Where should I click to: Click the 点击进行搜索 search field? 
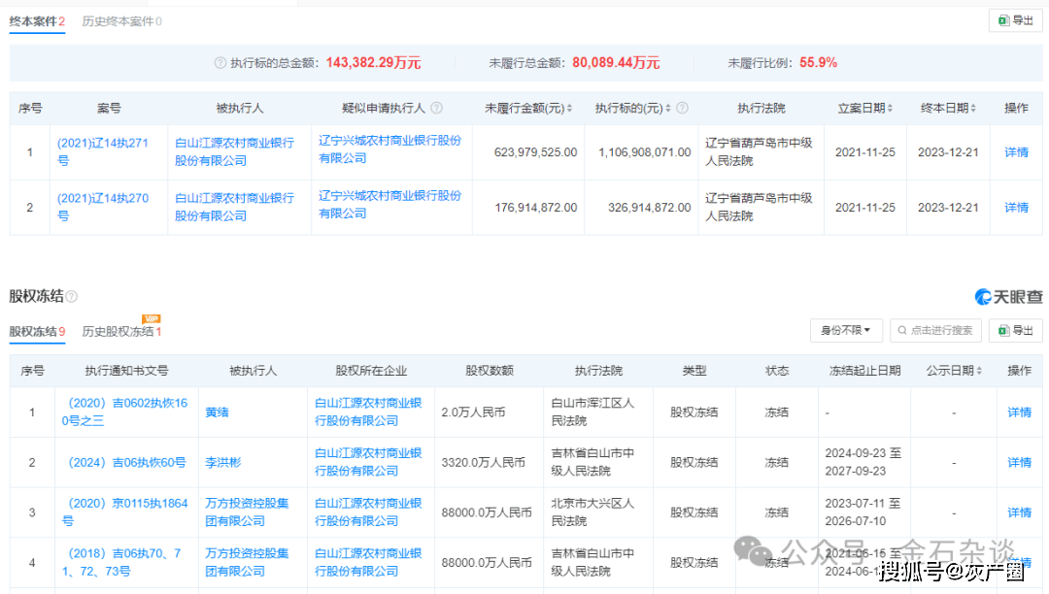tap(935, 330)
